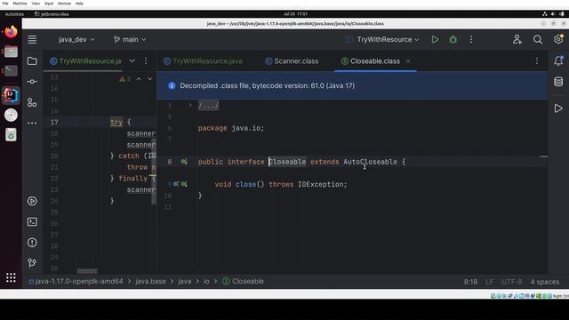Screen dimensions: 569x320
Task: Click the line column 8:18 indicator
Action: point(470,282)
